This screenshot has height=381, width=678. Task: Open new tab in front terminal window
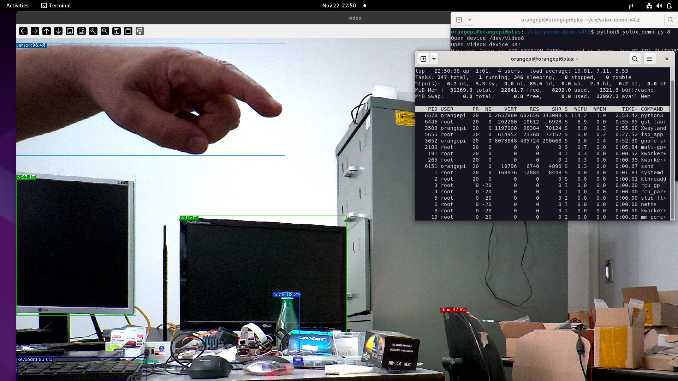423,59
